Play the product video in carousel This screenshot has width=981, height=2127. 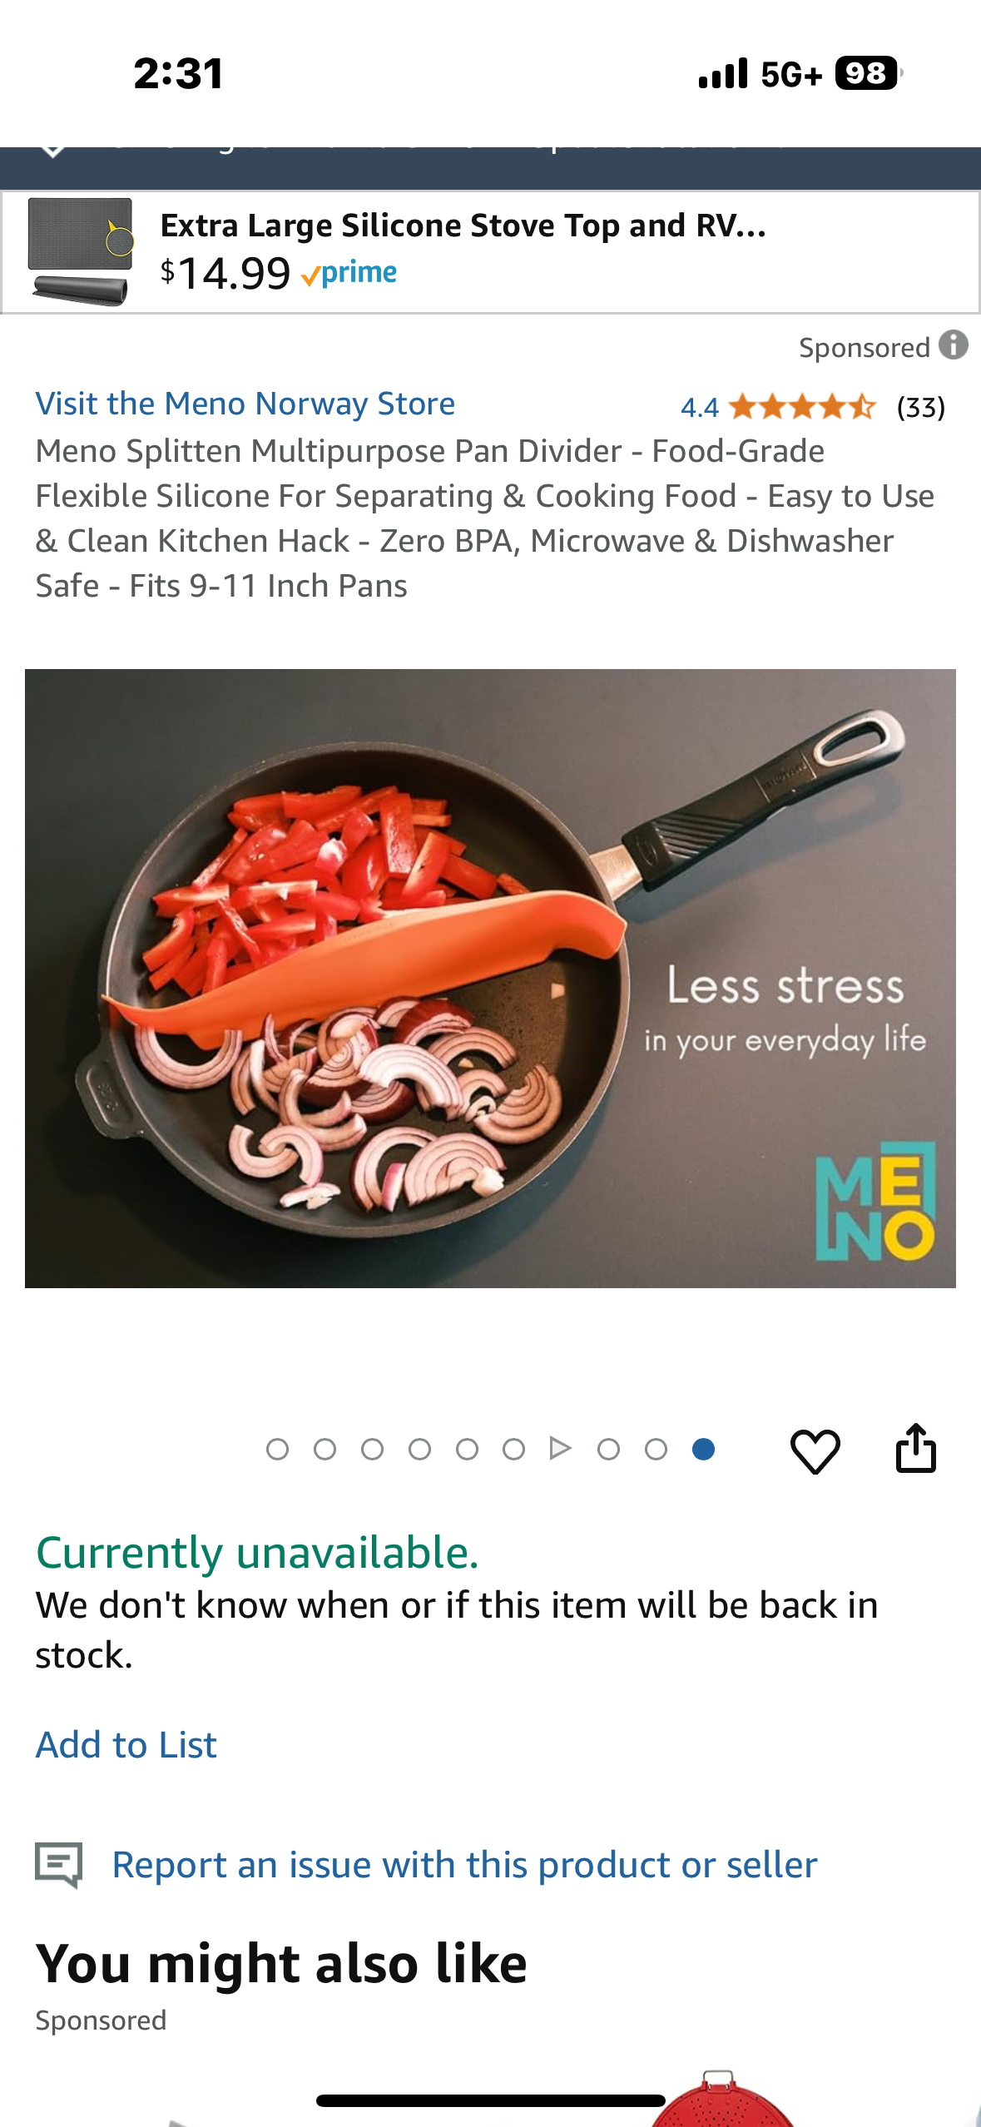[560, 1449]
